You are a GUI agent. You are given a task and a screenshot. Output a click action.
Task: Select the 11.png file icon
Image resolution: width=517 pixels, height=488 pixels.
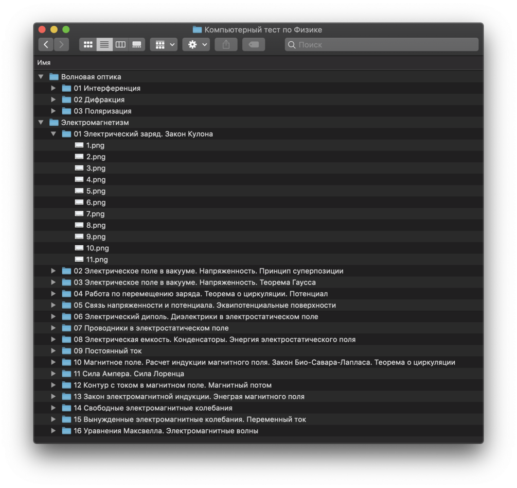coord(79,259)
